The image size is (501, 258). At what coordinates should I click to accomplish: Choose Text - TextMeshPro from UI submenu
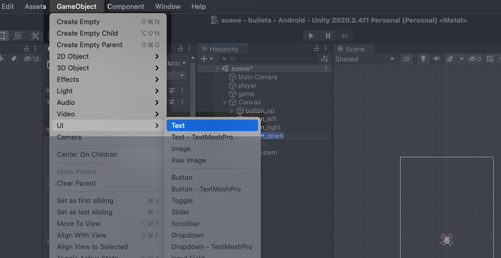[x=212, y=137]
